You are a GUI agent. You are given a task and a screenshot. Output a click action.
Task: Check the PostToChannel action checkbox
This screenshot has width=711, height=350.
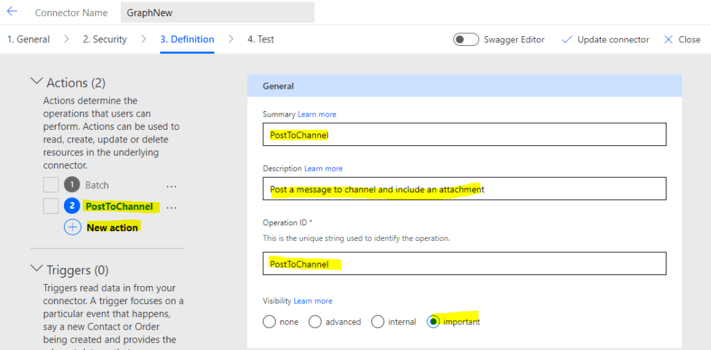pos(51,206)
